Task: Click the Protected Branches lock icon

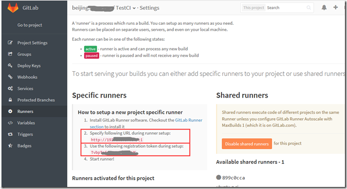Action: pyautogui.click(x=10, y=100)
